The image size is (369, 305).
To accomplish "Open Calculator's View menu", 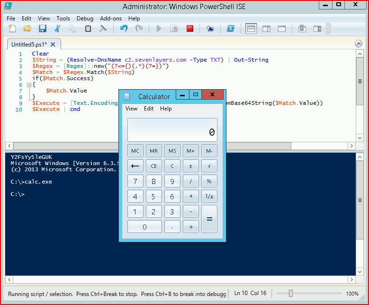I will click(131, 109).
